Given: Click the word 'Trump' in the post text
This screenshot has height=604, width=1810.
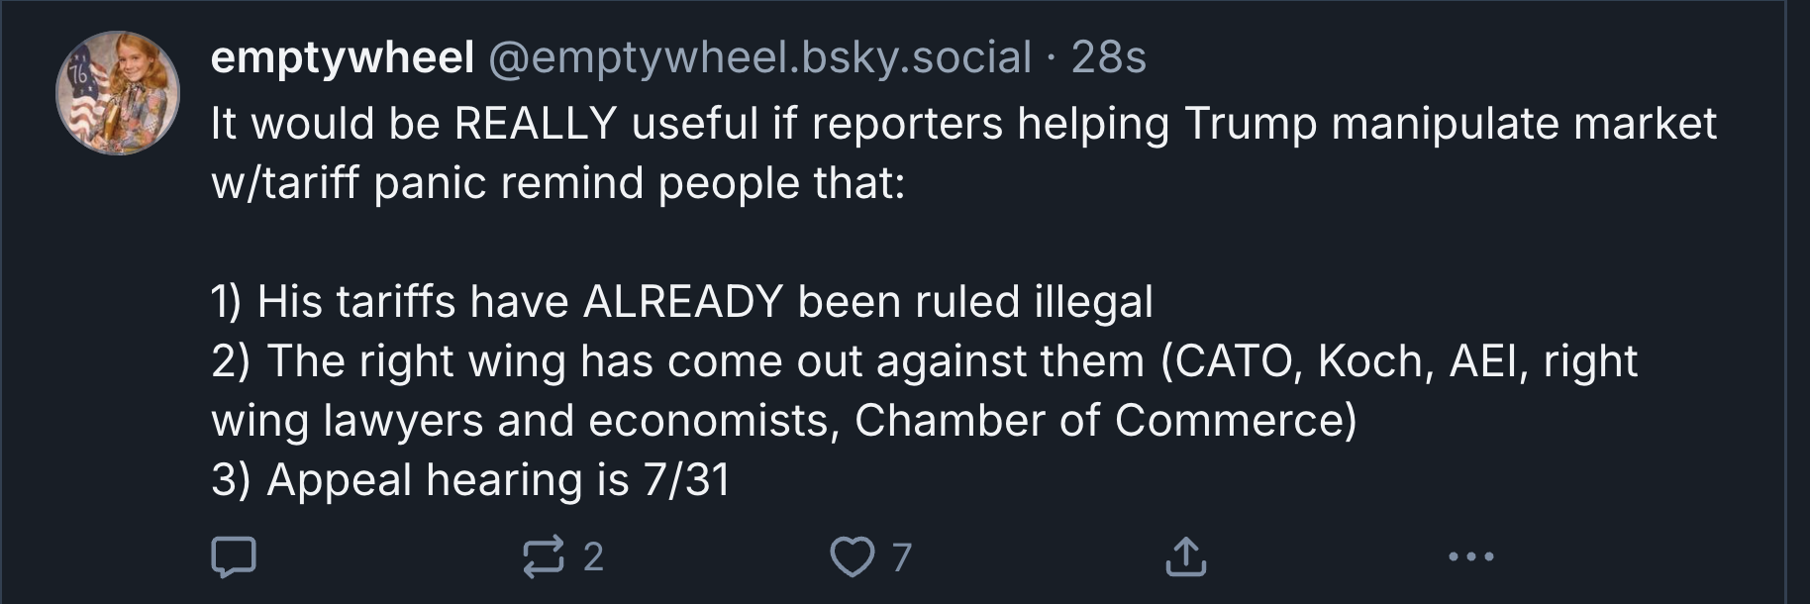Looking at the screenshot, I should coord(1250,125).
